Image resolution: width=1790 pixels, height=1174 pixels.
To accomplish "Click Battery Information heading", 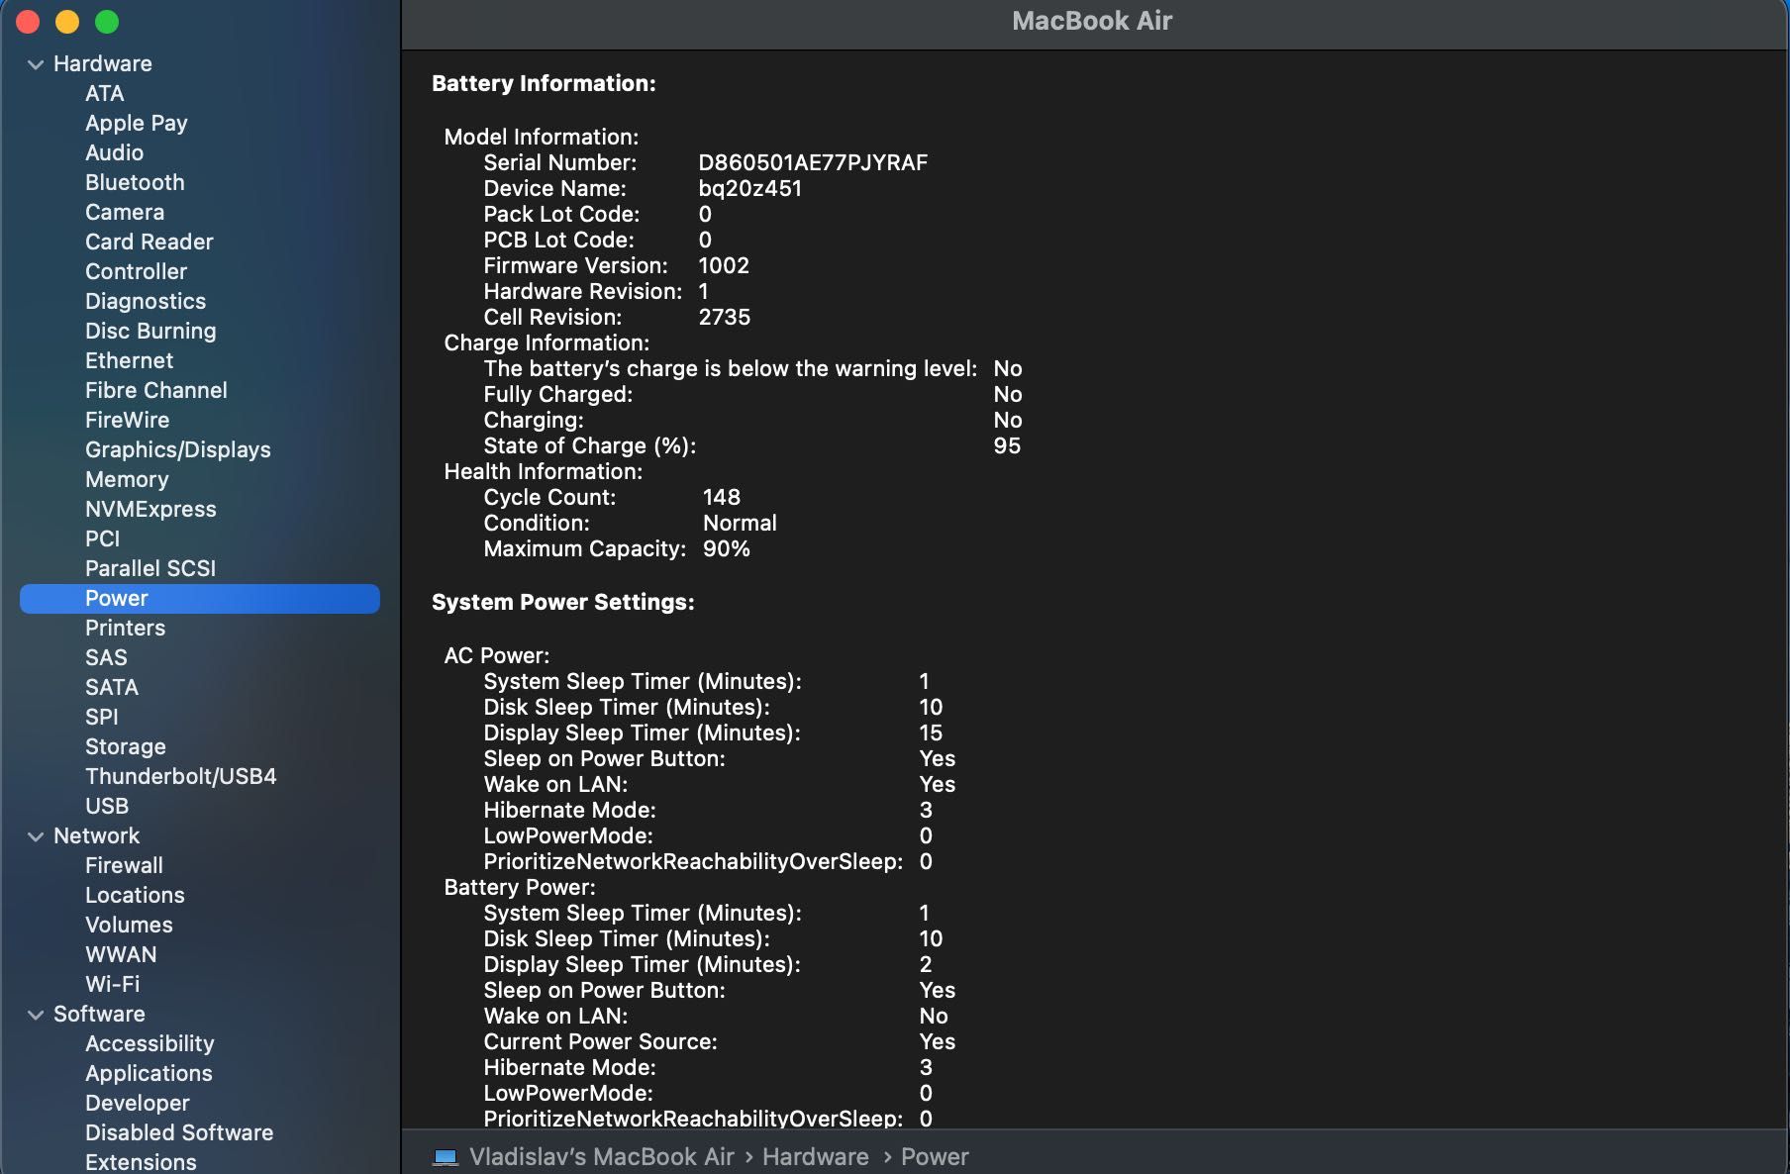I will (x=544, y=83).
